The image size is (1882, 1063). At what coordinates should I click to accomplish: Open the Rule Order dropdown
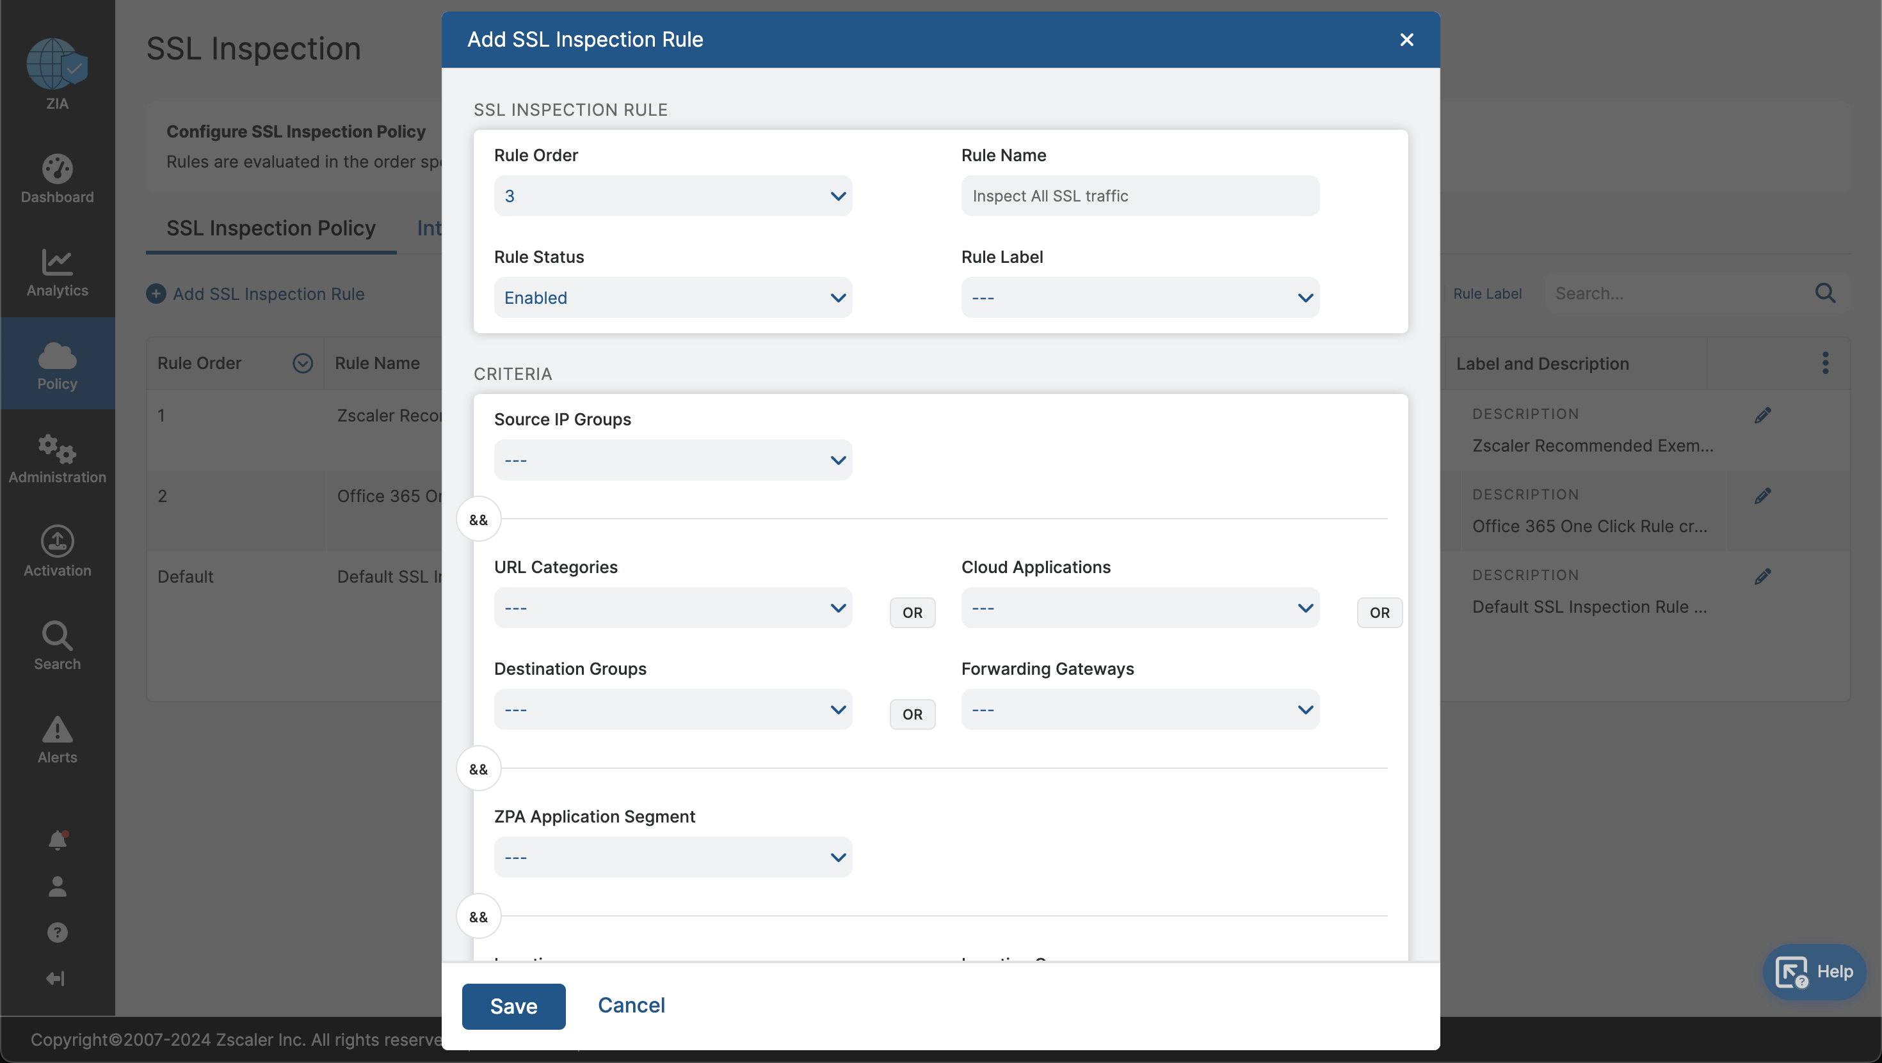[673, 196]
